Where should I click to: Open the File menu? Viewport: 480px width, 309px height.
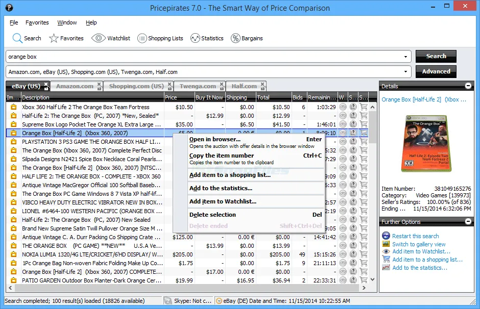click(14, 22)
